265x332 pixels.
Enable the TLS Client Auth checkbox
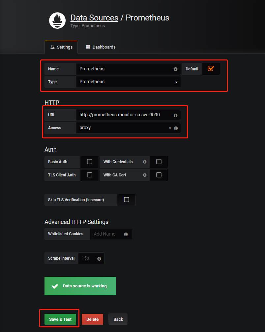(89, 175)
